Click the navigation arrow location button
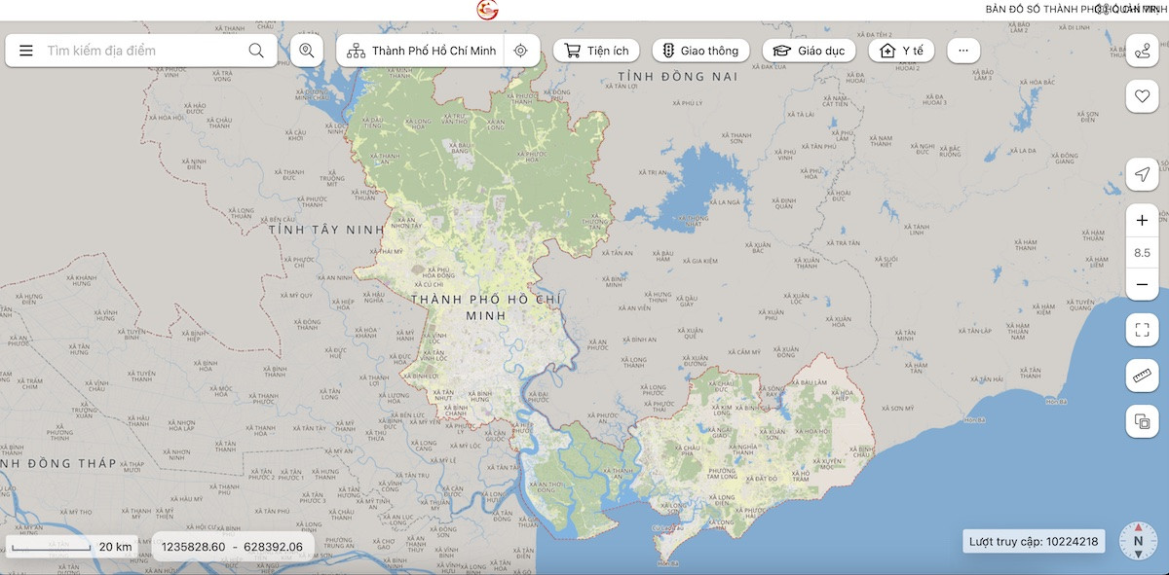The image size is (1169, 575). pyautogui.click(x=1142, y=174)
